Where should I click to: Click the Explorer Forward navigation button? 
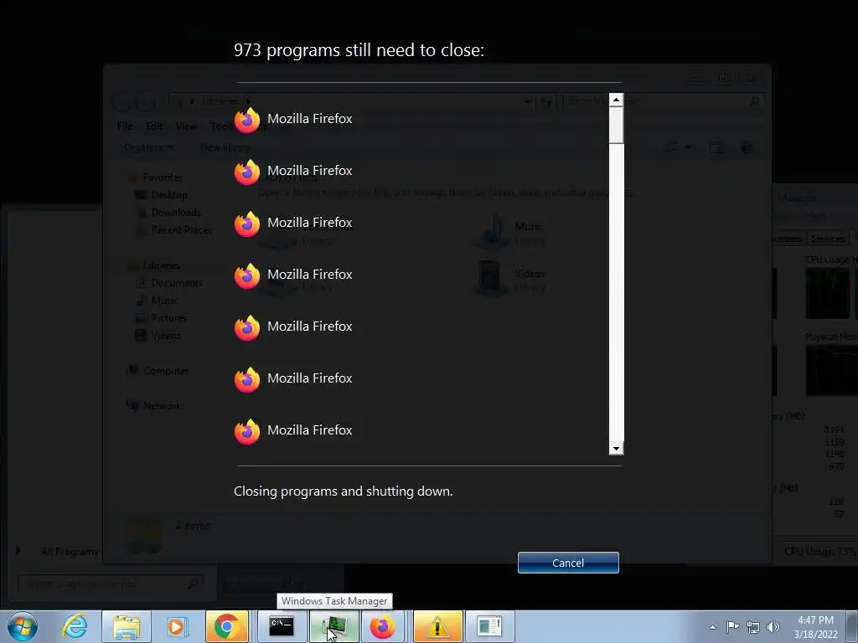pyautogui.click(x=146, y=101)
